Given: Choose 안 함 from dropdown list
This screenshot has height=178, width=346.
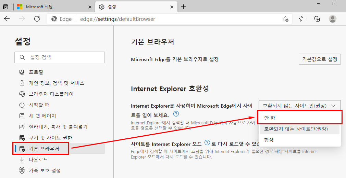Looking at the screenshot, I should pos(300,118).
